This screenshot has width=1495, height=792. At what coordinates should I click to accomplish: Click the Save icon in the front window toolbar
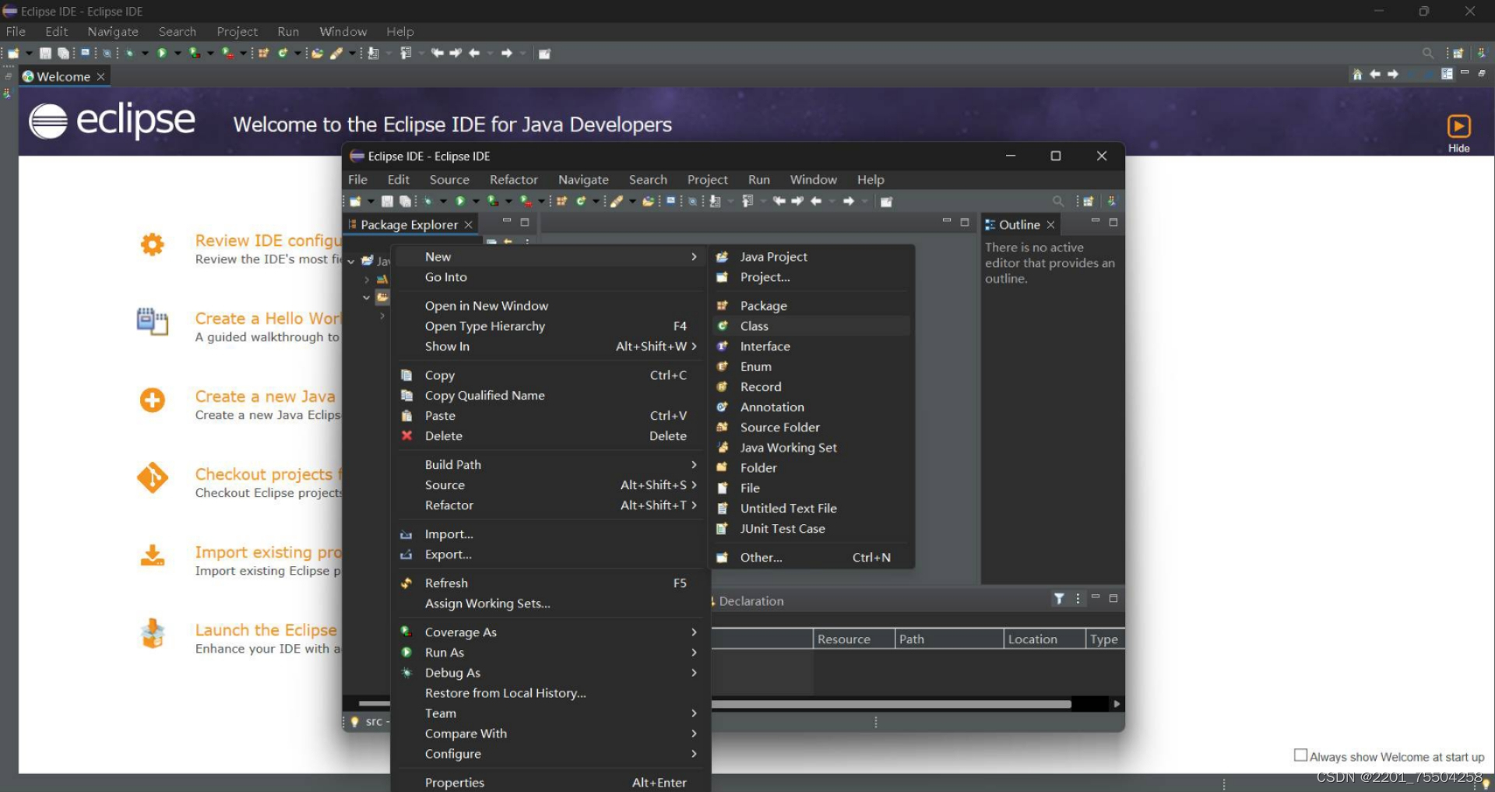[x=387, y=201]
